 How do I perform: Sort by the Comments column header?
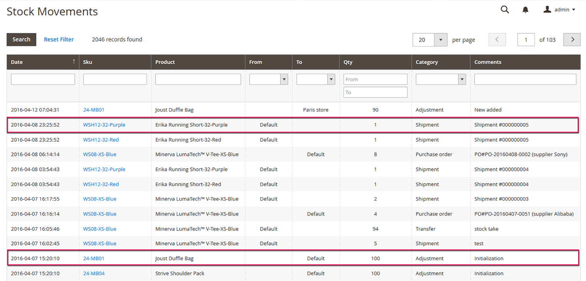(x=525, y=62)
